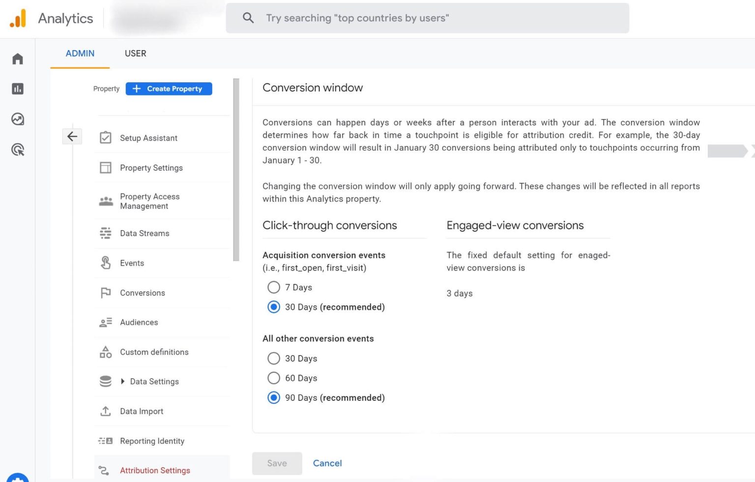755x482 pixels.
Task: Click the Custom definitions icon
Action: (105, 352)
